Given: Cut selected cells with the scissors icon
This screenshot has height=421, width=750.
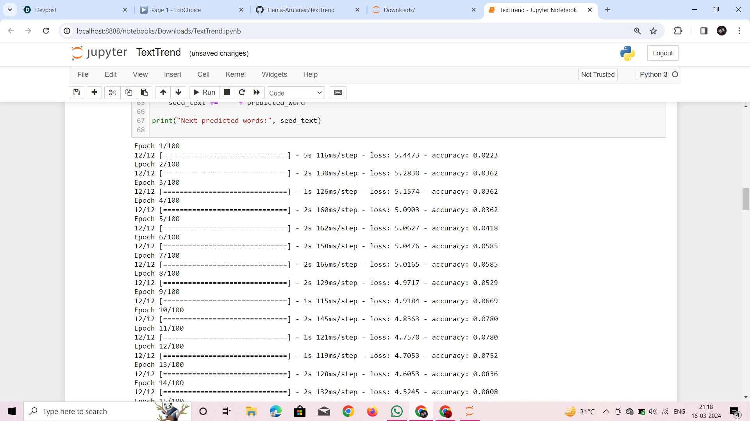Looking at the screenshot, I should [112, 92].
